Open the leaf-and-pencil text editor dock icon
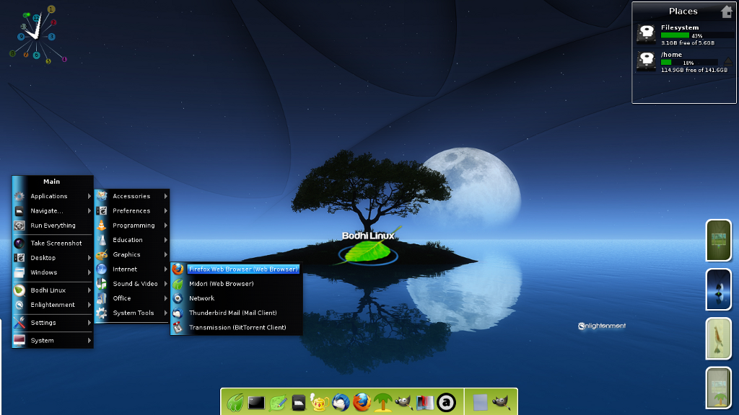 coord(278,403)
